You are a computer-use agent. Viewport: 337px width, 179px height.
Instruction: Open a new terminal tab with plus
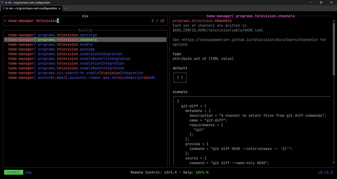point(66,8)
